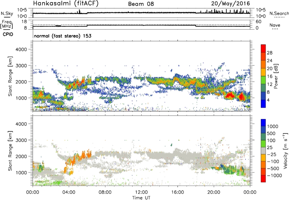Click the date 20/May/2016
This screenshot has width=289, height=200.
pos(230,4)
